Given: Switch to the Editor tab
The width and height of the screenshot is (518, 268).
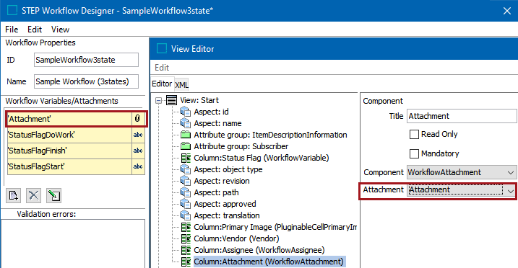Looking at the screenshot, I should tap(162, 84).
